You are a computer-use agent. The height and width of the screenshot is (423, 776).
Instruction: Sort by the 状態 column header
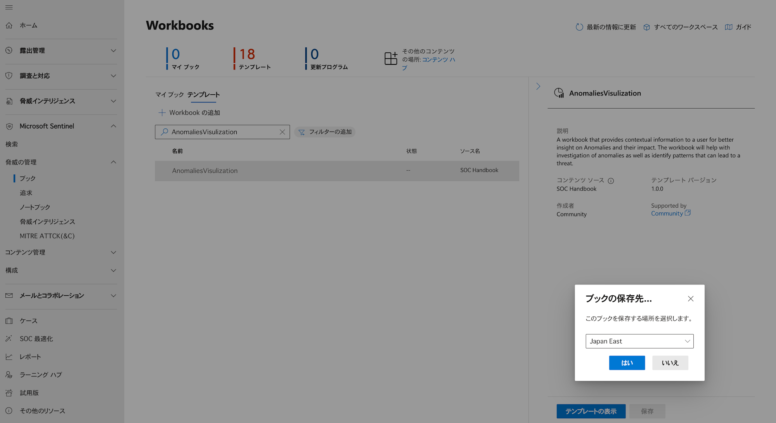click(x=412, y=151)
